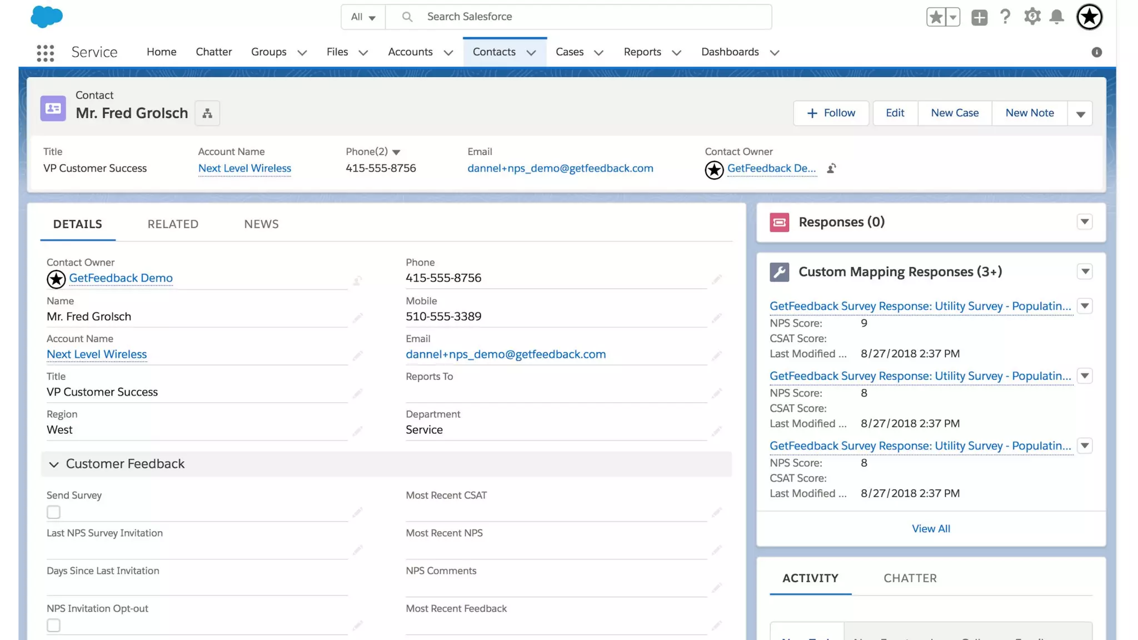Expand the Groups menu chevron
The height and width of the screenshot is (640, 1138).
(x=302, y=53)
